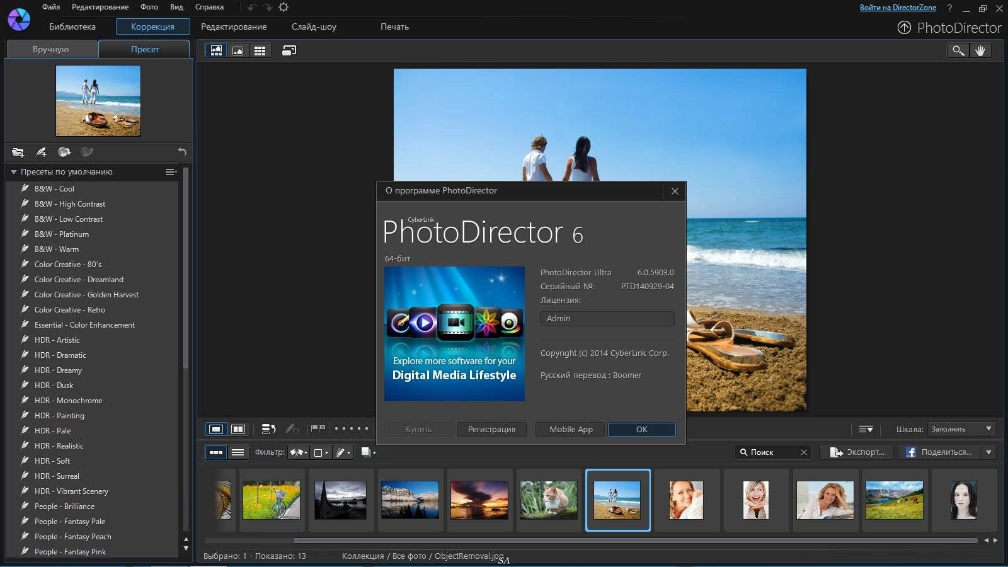The image size is (1008, 567).
Task: Open preferences gear icon
Action: [x=283, y=7]
